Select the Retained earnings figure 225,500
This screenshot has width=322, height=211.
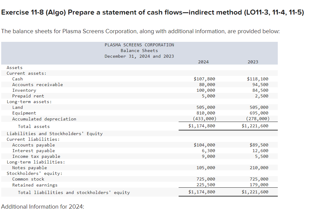207,185
